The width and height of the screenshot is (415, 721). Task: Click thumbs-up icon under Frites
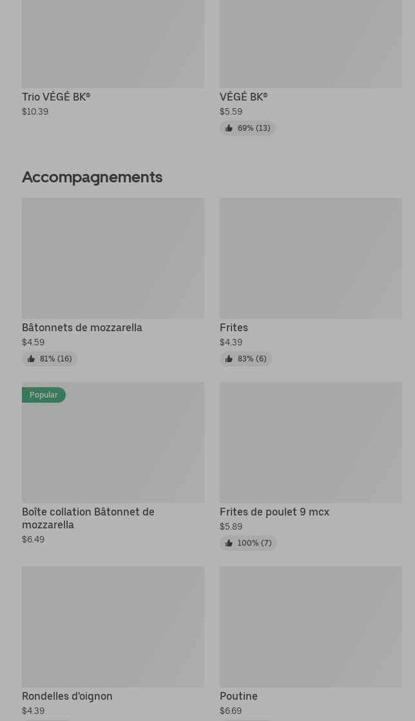(229, 359)
